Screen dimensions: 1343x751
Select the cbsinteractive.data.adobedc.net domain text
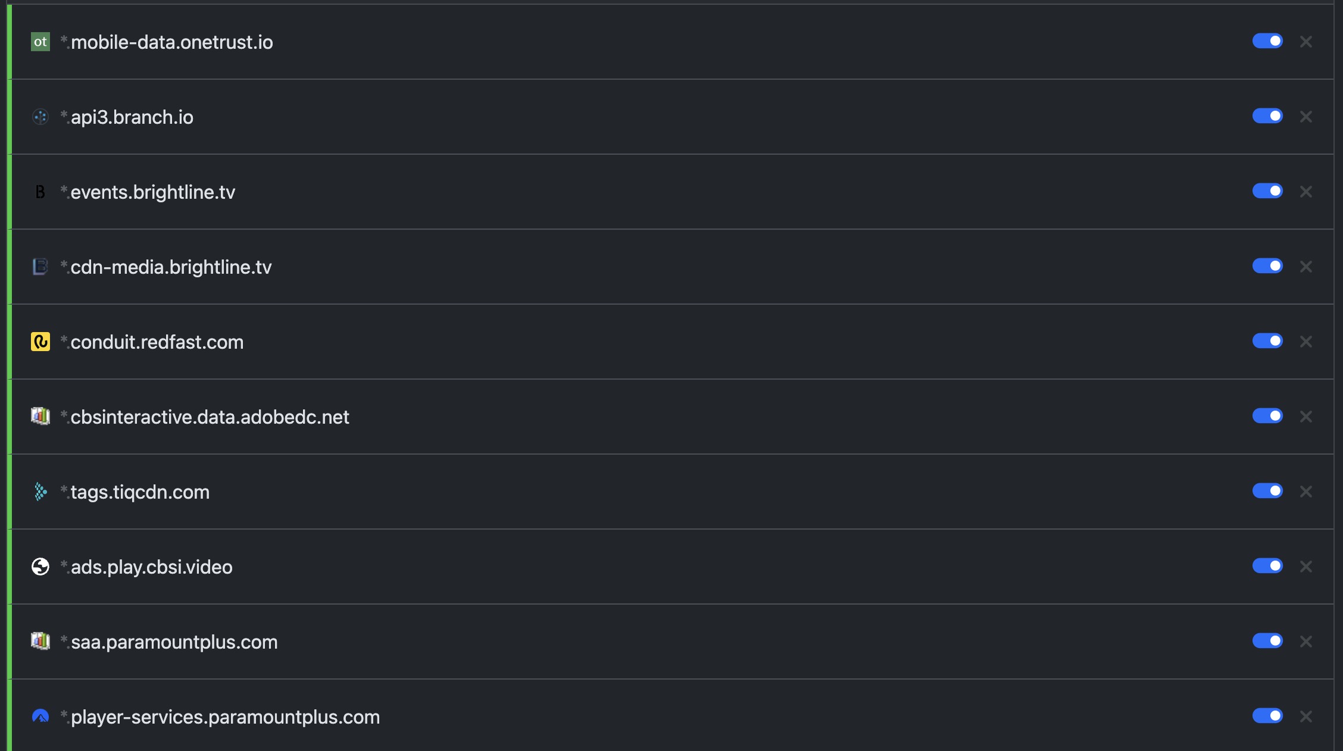[x=210, y=417]
